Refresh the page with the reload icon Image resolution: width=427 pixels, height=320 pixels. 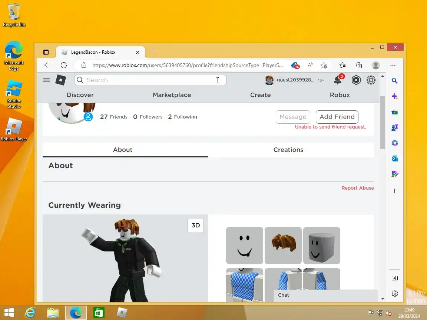64,65
